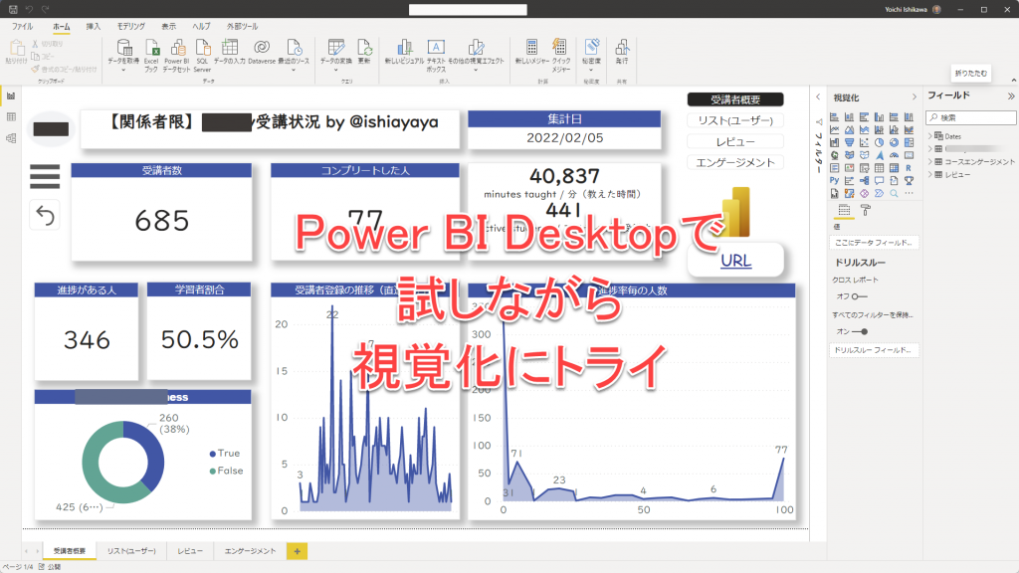Select the blue True segment of donut chart
The height and width of the screenshot is (573, 1019).
click(x=148, y=453)
